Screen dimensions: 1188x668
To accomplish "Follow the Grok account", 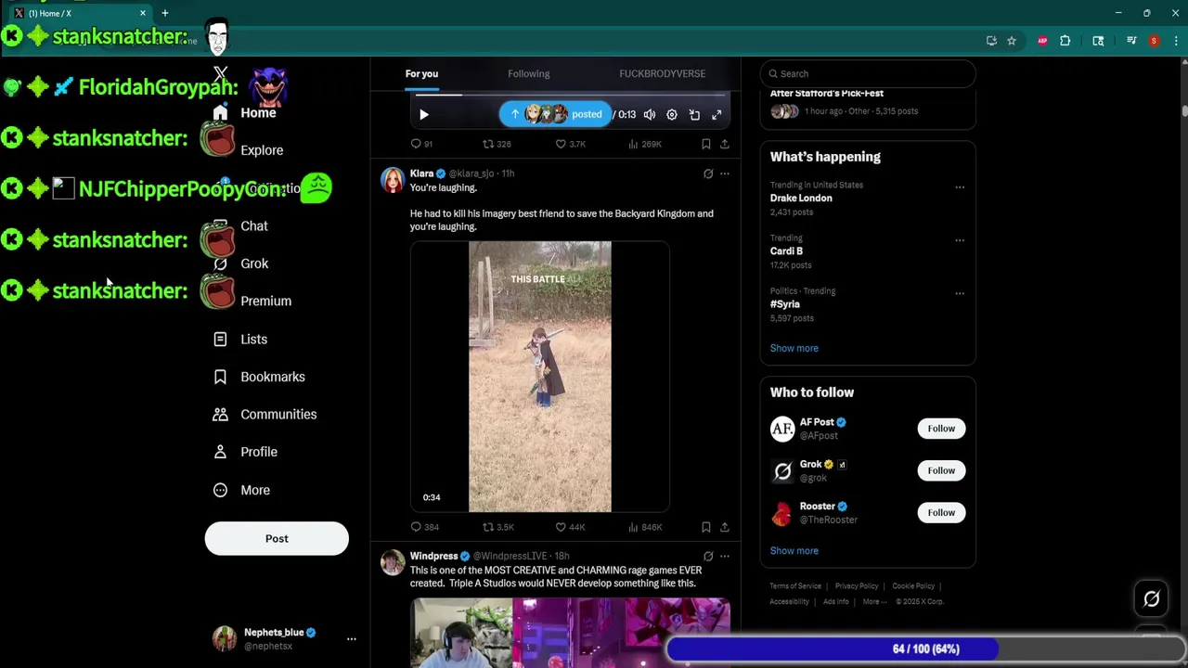I will (x=941, y=470).
